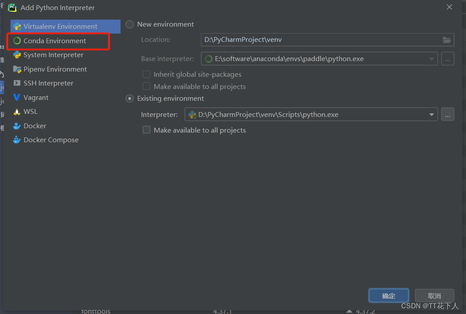Click the Conda Environment green circle icon

tap(17, 41)
